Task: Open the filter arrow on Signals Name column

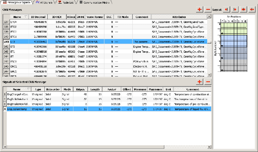Action: click(x=28, y=89)
